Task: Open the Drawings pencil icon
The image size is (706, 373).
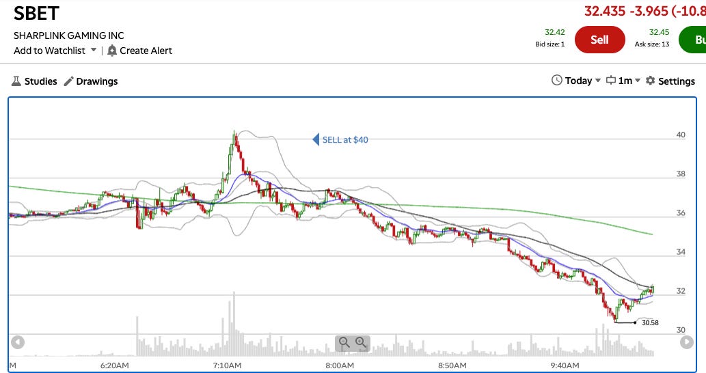Action: click(x=68, y=81)
